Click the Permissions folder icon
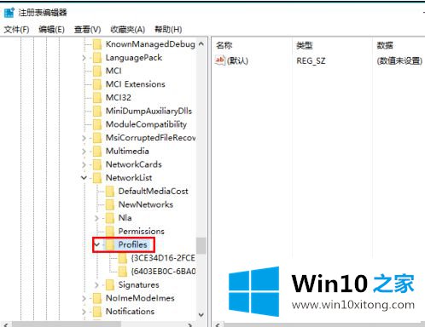425x327 pixels. click(x=110, y=231)
